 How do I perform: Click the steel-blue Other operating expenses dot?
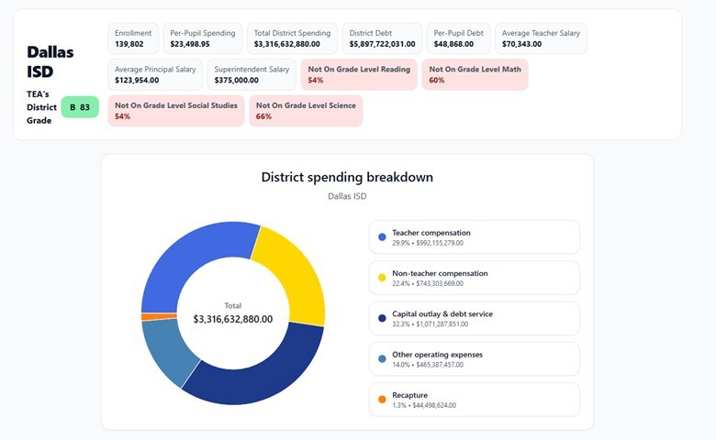point(382,358)
